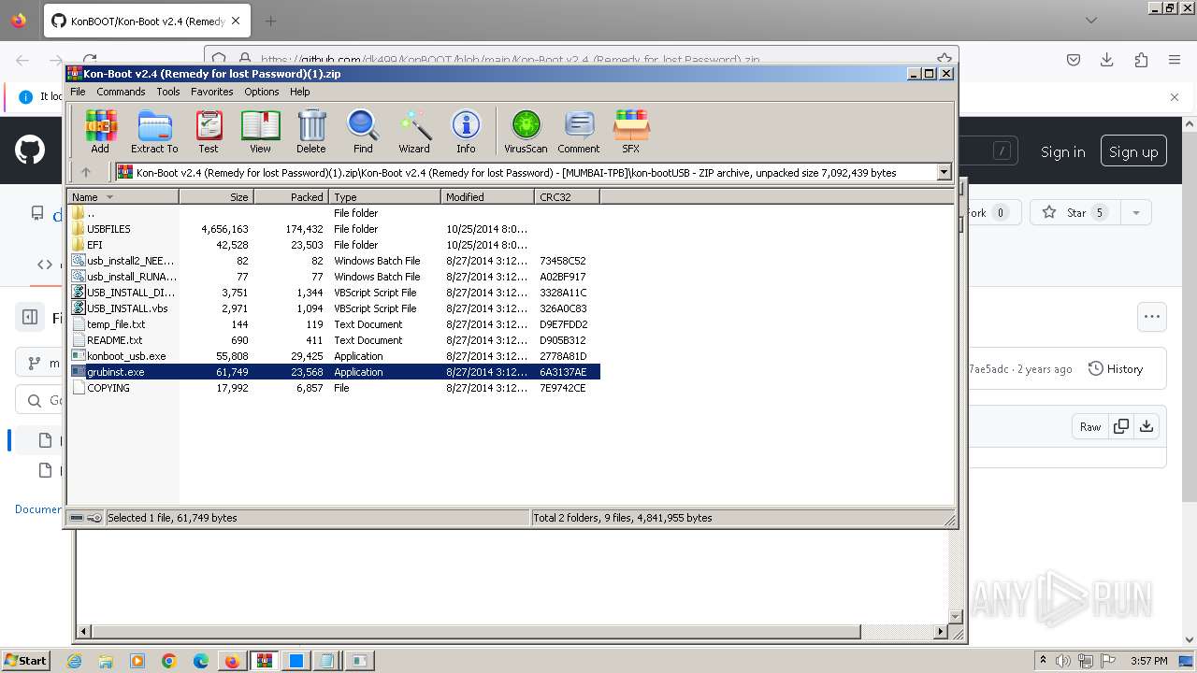Select the parent '..' folder entry
This screenshot has width=1197, height=673.
pyautogui.click(x=334, y=213)
